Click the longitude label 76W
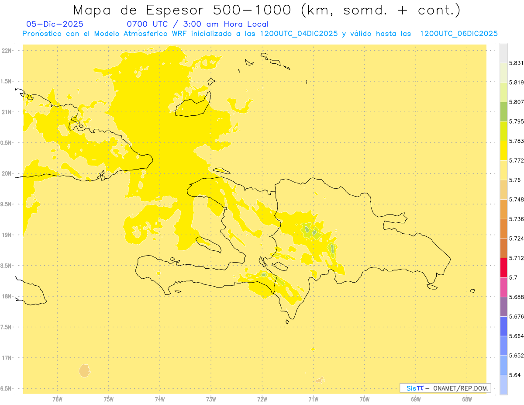Image resolution: width=524 pixels, height=405 pixels. click(x=57, y=399)
